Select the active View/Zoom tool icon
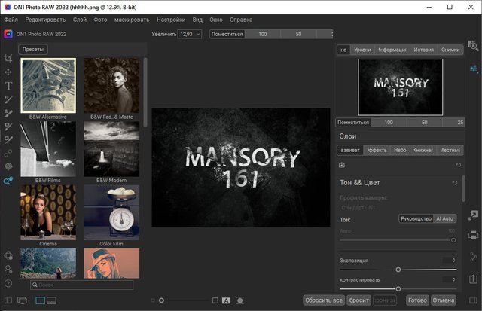Viewport: 482px width, 311px height. coord(8,181)
